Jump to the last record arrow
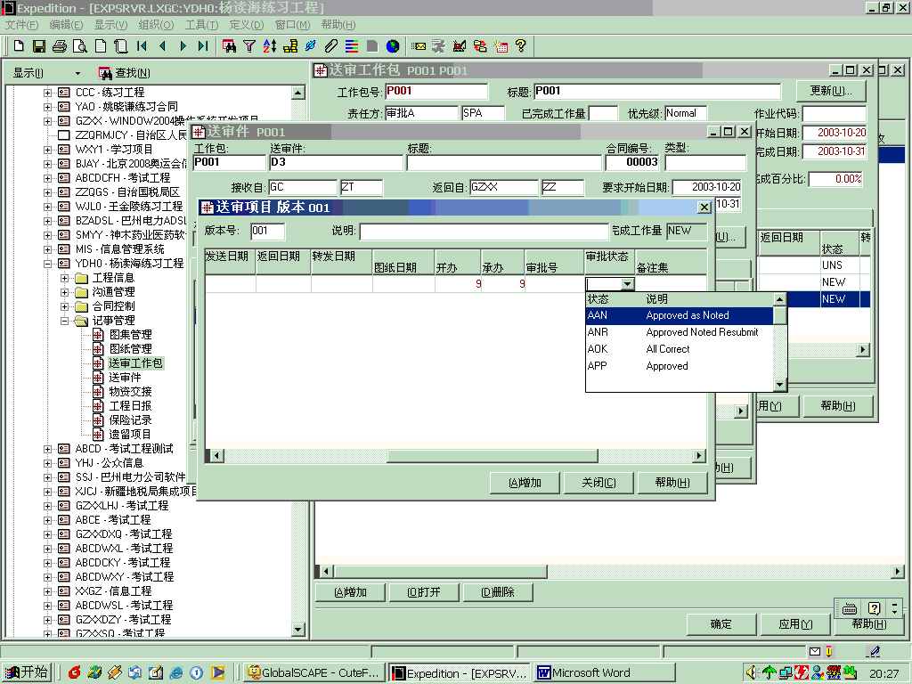The width and height of the screenshot is (912, 684). click(202, 46)
